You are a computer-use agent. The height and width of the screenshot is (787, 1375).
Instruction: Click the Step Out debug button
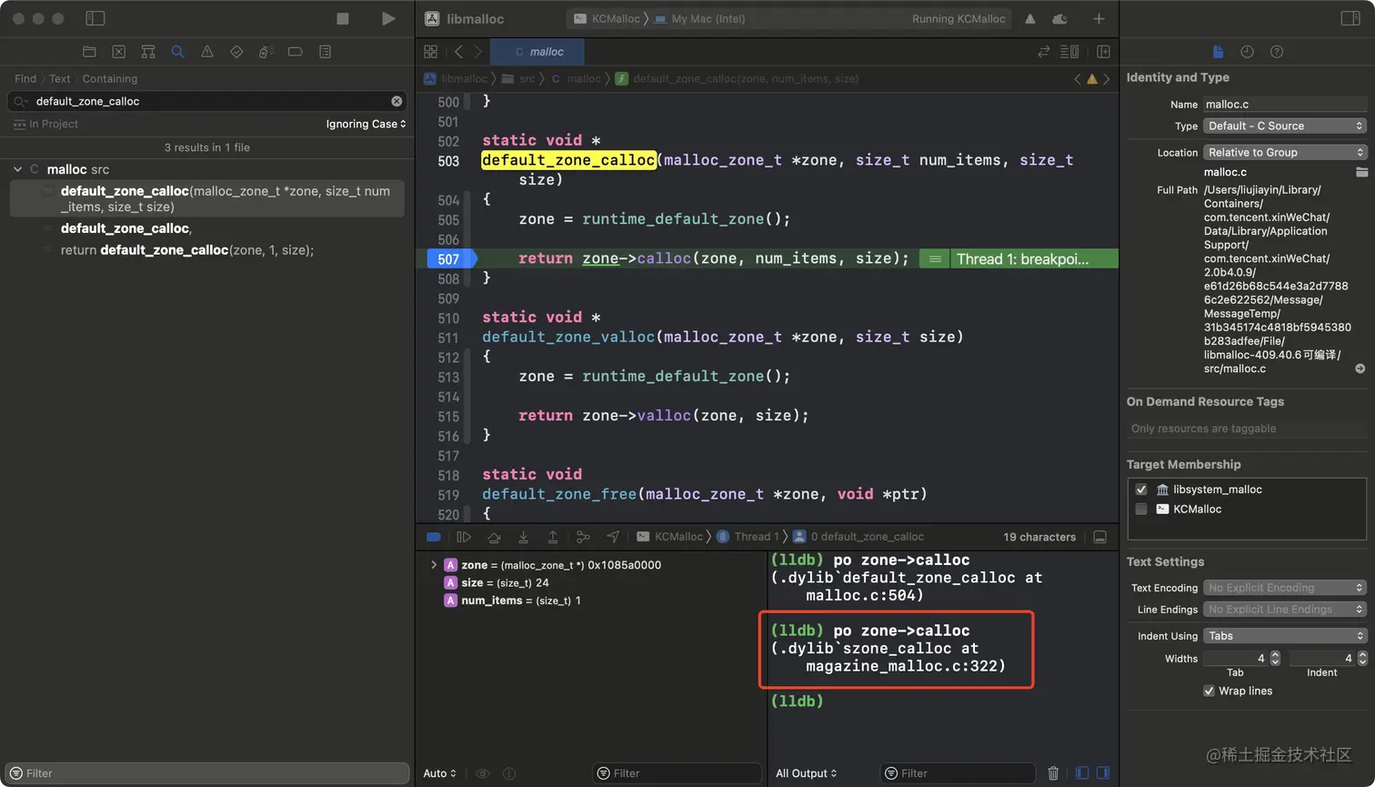pyautogui.click(x=552, y=537)
